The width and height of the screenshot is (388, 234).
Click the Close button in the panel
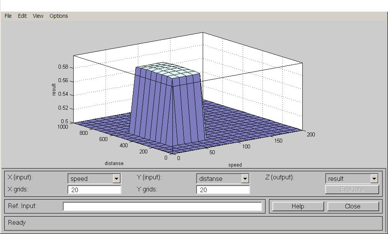[x=353, y=206]
